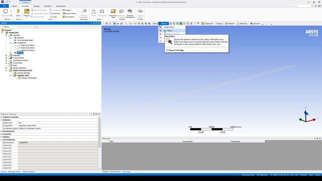Select the Geometry tree node

tap(17, 35)
